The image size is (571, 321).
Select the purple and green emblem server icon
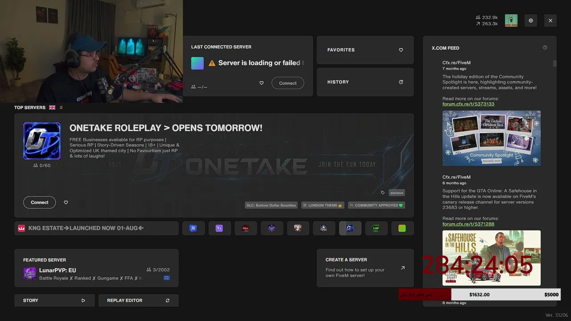(x=272, y=228)
